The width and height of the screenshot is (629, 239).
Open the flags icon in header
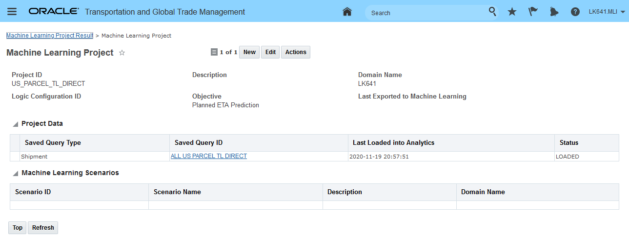coord(533,12)
